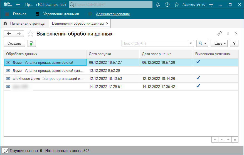Click launch date 06.12.2022 18:57:27
This screenshot has height=155, width=244.
coord(105,63)
